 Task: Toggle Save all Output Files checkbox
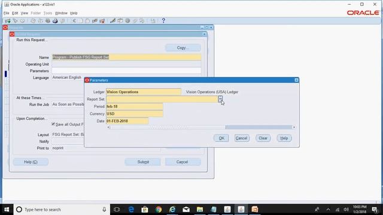[x=53, y=124]
